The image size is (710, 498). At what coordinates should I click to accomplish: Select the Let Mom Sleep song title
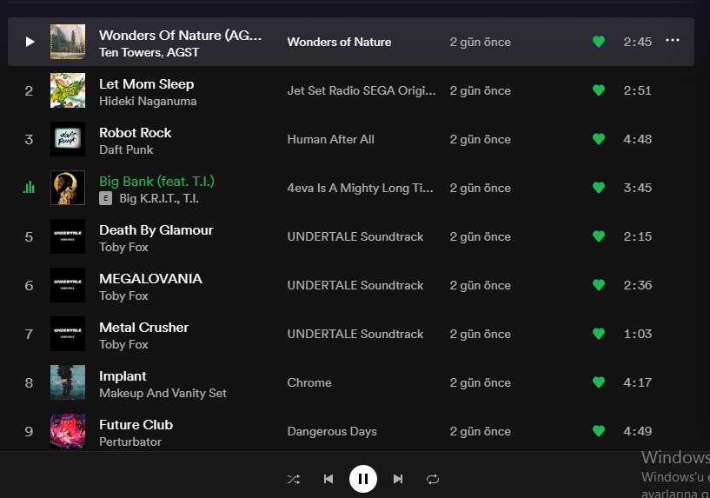(146, 84)
